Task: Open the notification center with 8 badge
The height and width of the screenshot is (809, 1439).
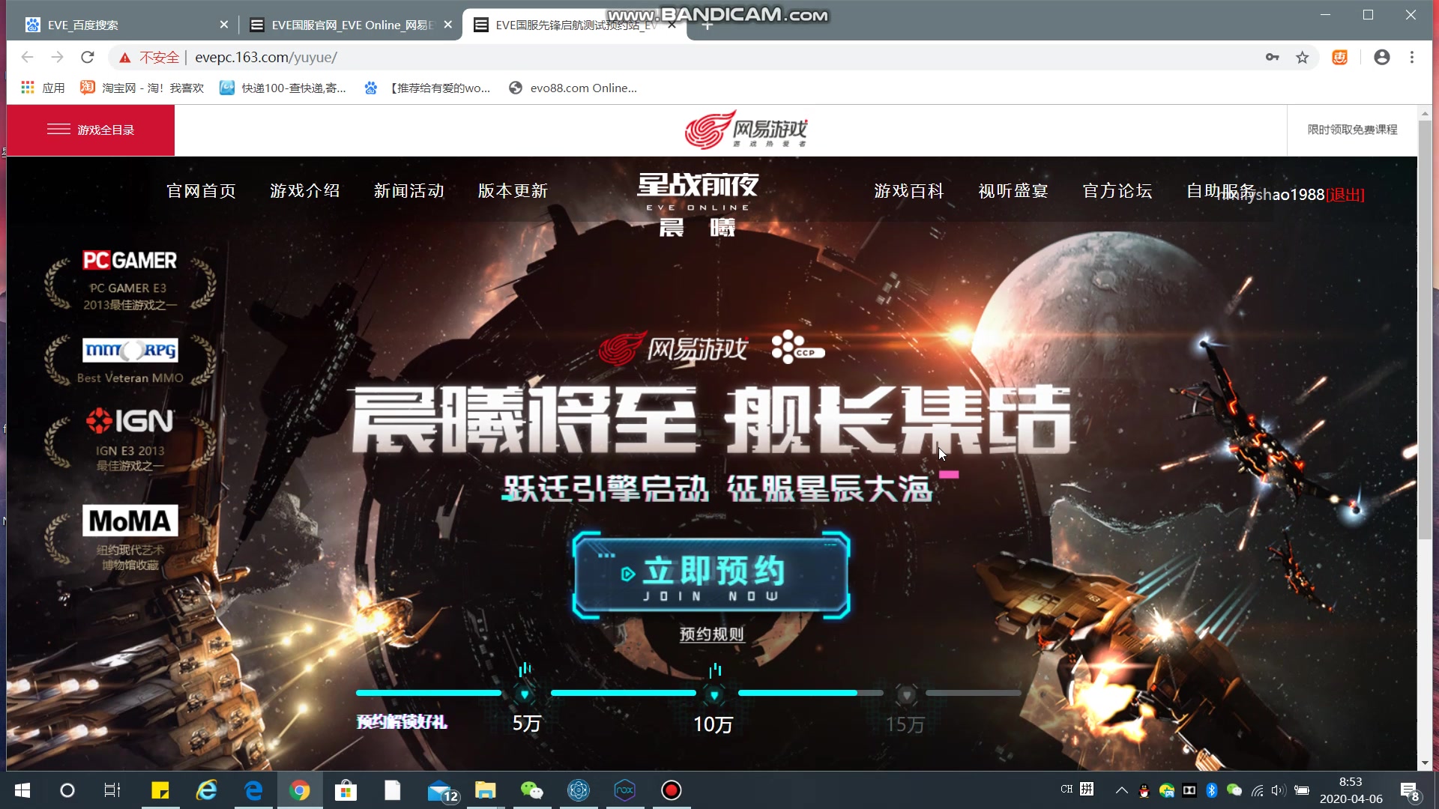Action: 1410,791
